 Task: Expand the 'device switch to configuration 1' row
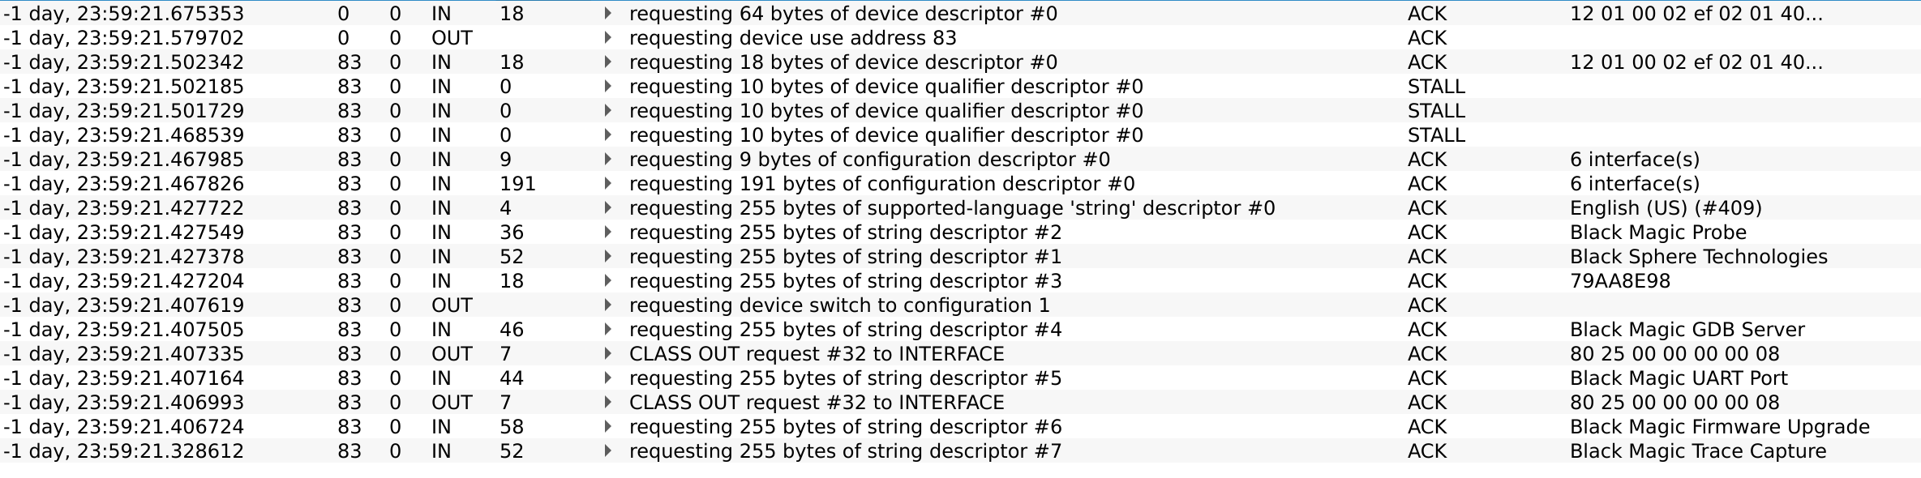(x=608, y=305)
